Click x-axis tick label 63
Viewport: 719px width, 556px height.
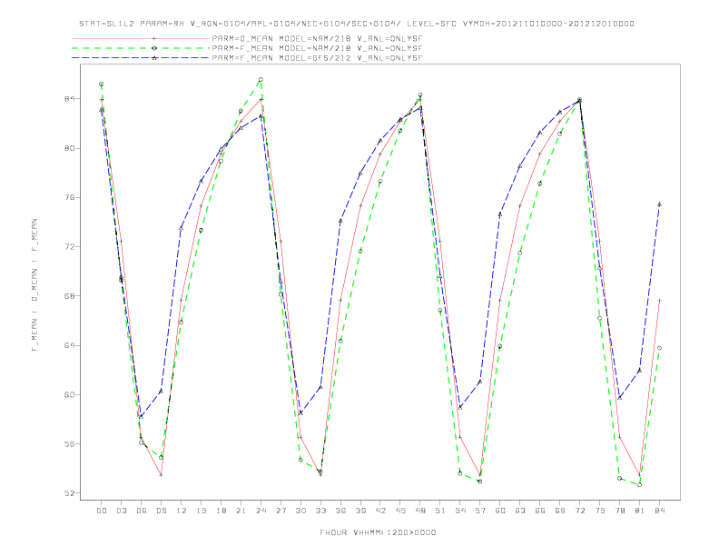[520, 511]
